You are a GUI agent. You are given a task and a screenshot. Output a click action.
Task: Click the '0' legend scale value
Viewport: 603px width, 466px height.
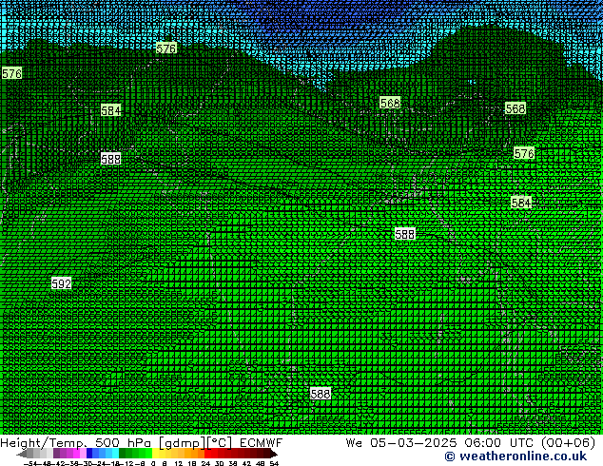153,463
